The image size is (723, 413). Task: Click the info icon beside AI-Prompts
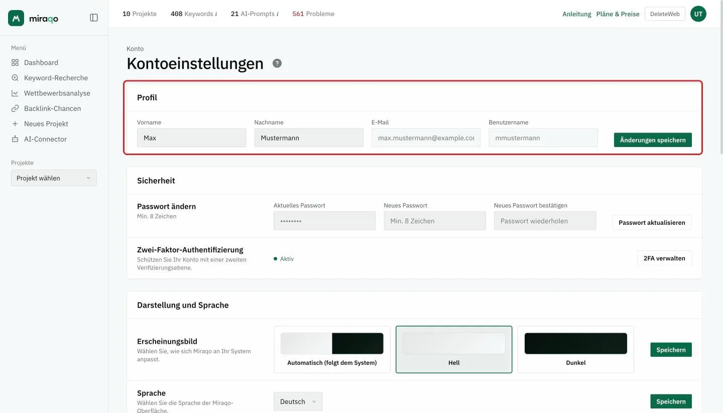(x=277, y=14)
